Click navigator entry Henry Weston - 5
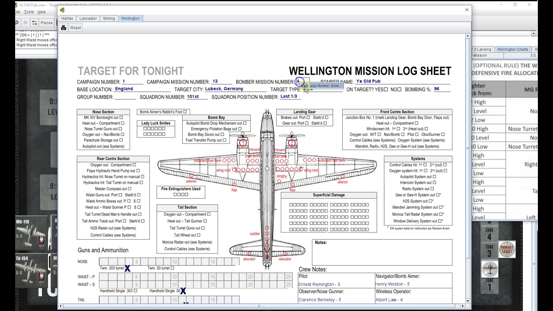This screenshot has height=311, width=553. [x=392, y=284]
